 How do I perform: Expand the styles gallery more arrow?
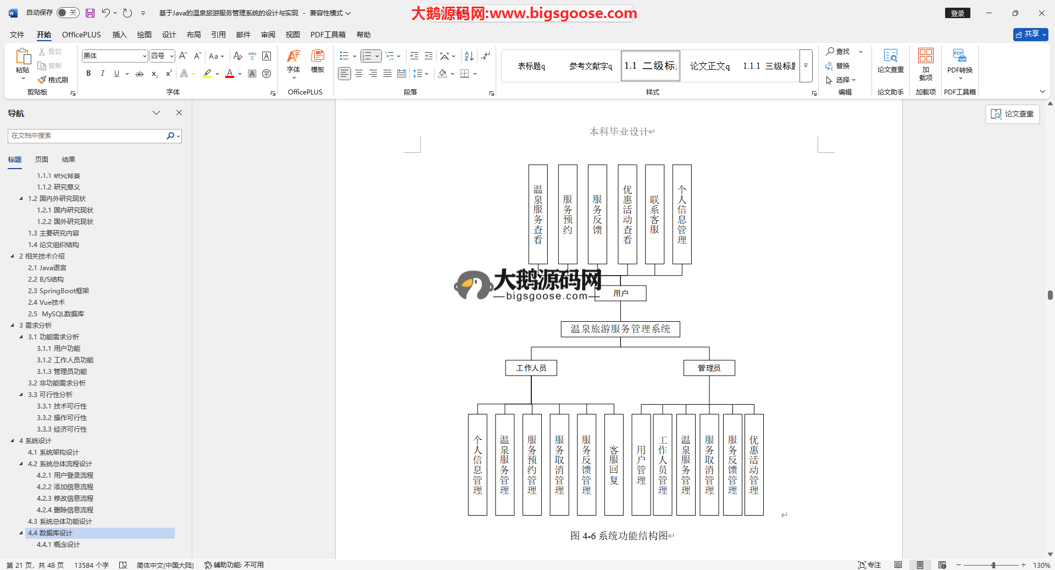(x=806, y=66)
